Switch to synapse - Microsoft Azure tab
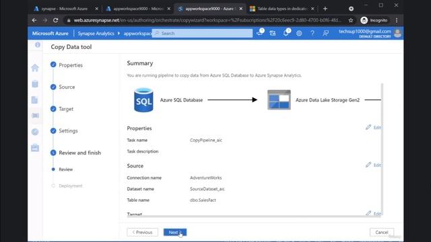The image size is (431, 242). (65, 9)
